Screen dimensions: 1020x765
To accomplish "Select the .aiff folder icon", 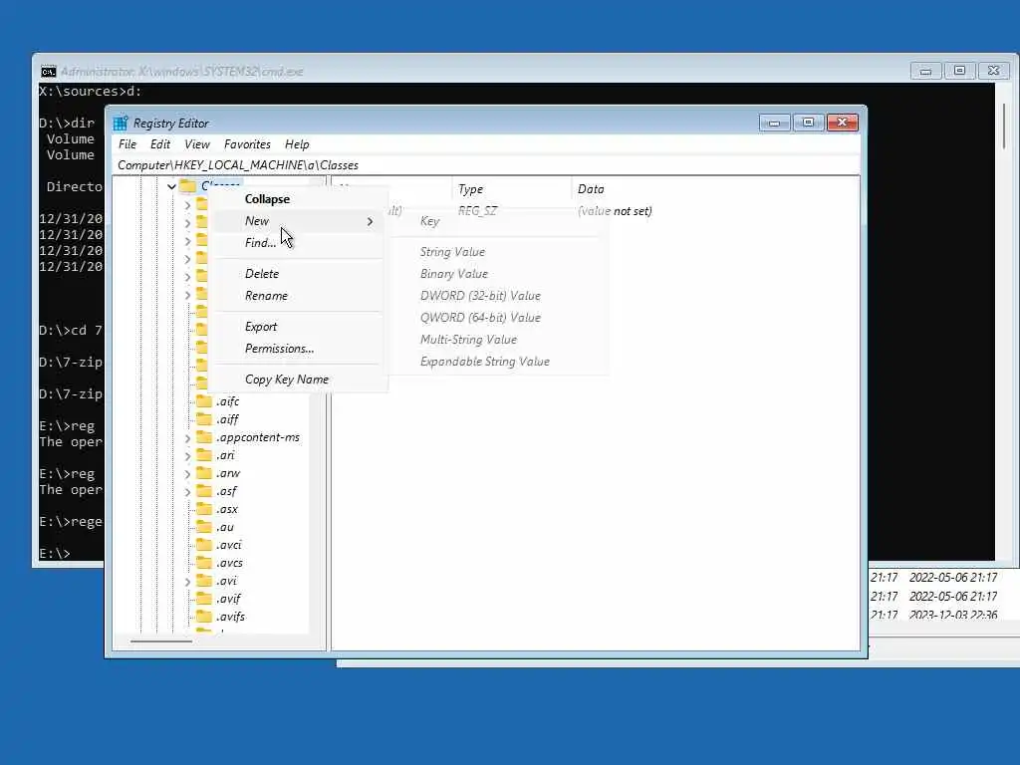I will click(204, 419).
